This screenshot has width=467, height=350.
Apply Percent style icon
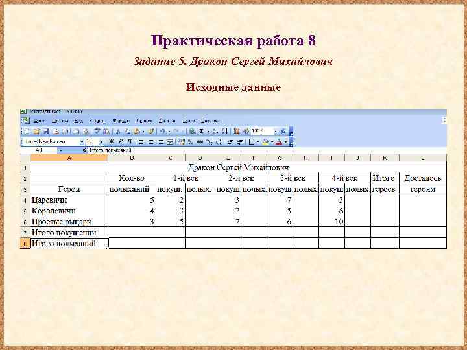point(190,142)
